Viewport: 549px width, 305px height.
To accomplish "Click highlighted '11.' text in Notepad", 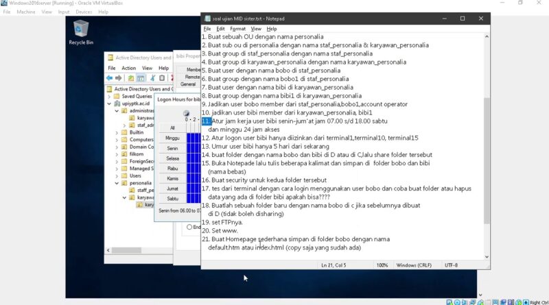I will 207,121.
